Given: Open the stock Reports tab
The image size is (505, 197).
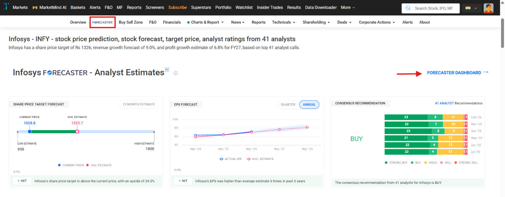Looking at the screenshot, I should pyautogui.click(x=259, y=22).
